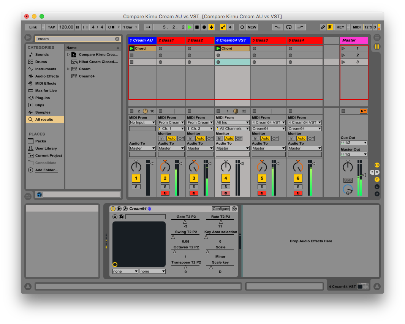Open track 4 All Ins input dropdown

[233, 123]
